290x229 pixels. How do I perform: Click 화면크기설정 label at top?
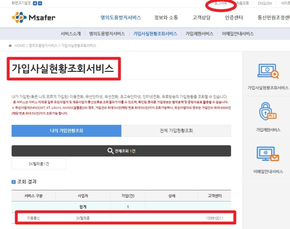21,3
